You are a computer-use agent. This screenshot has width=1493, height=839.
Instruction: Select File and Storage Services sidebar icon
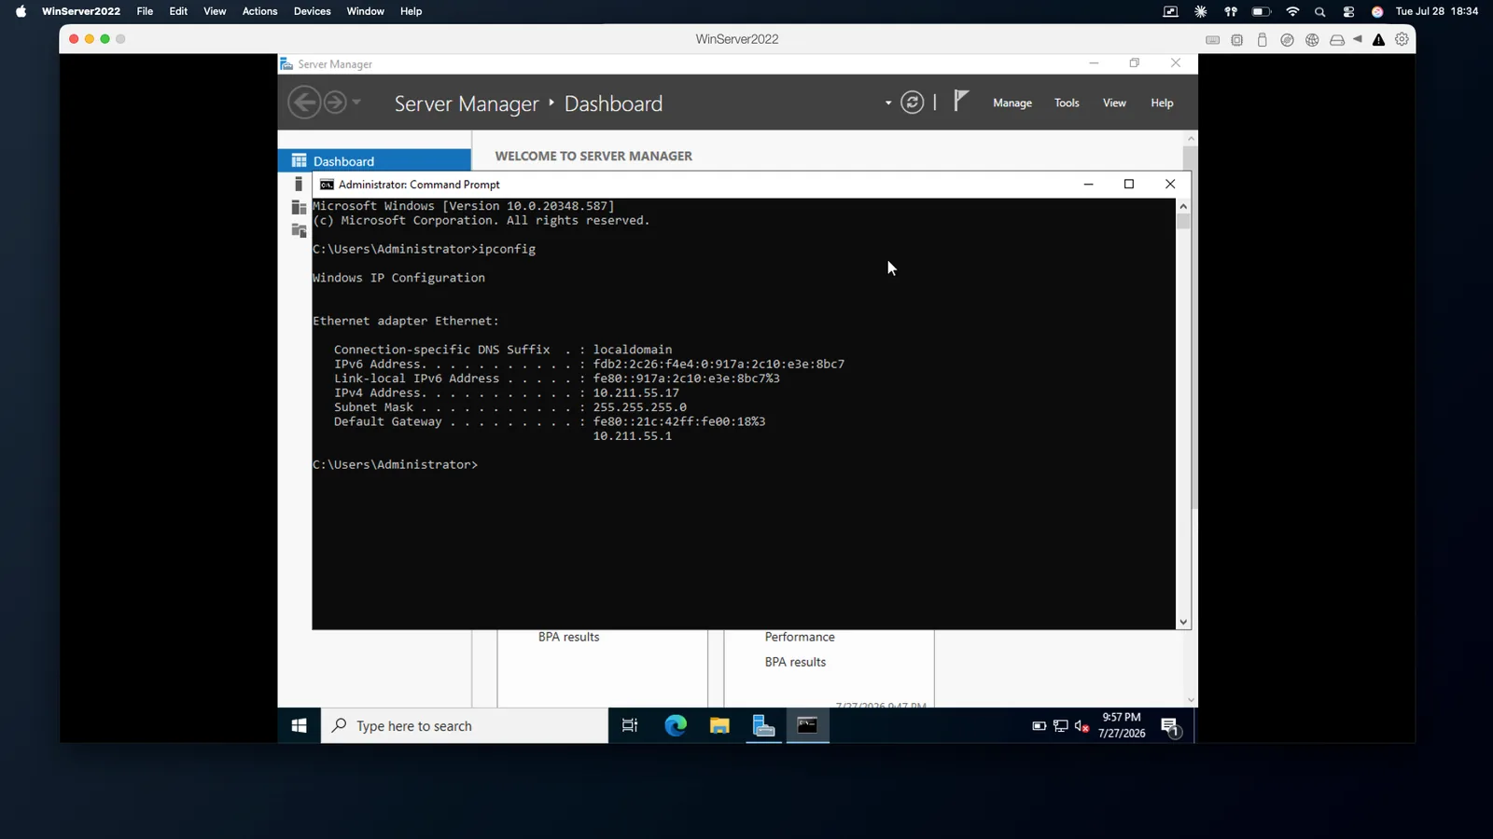(299, 230)
